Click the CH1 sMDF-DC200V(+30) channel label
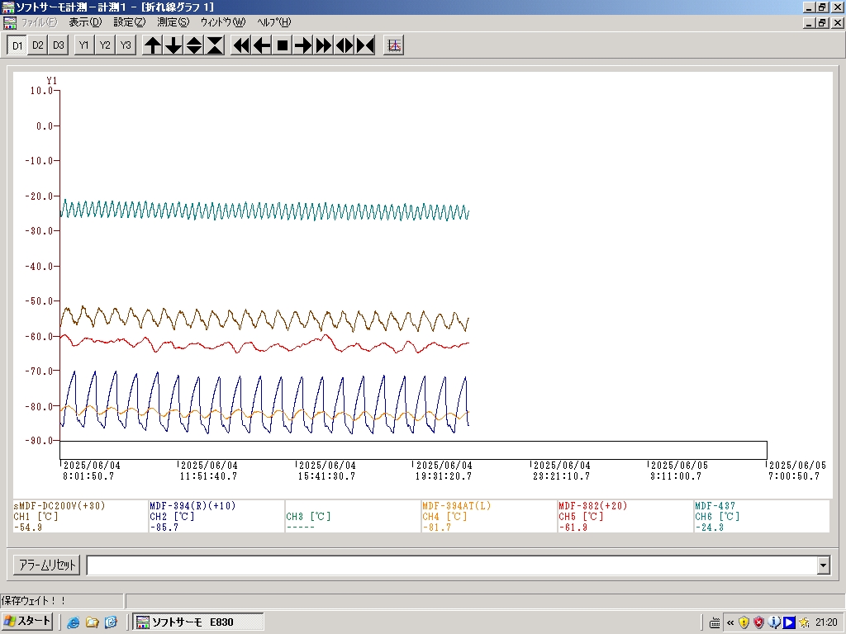 pyautogui.click(x=59, y=506)
